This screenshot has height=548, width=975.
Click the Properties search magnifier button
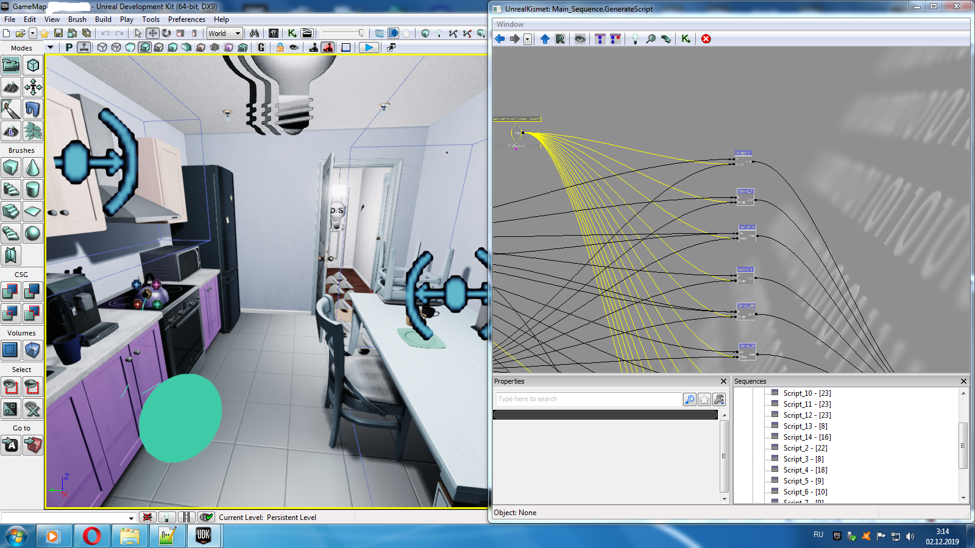(x=690, y=399)
